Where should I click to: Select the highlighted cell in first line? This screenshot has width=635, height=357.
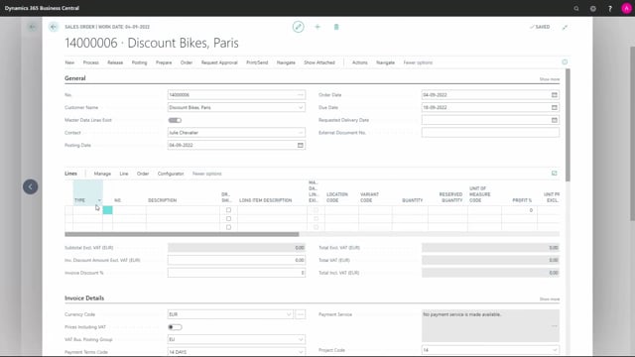coord(108,210)
